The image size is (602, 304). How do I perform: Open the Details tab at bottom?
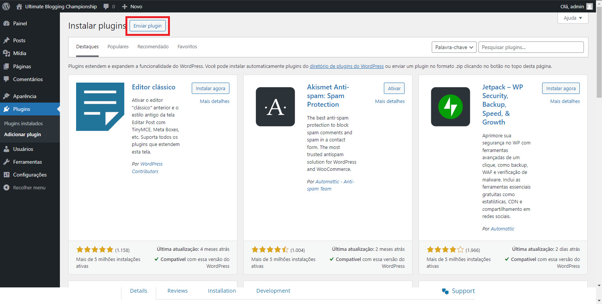[139, 291]
